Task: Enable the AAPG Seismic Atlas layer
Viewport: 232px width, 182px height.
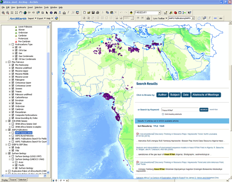Action: tap(13, 133)
